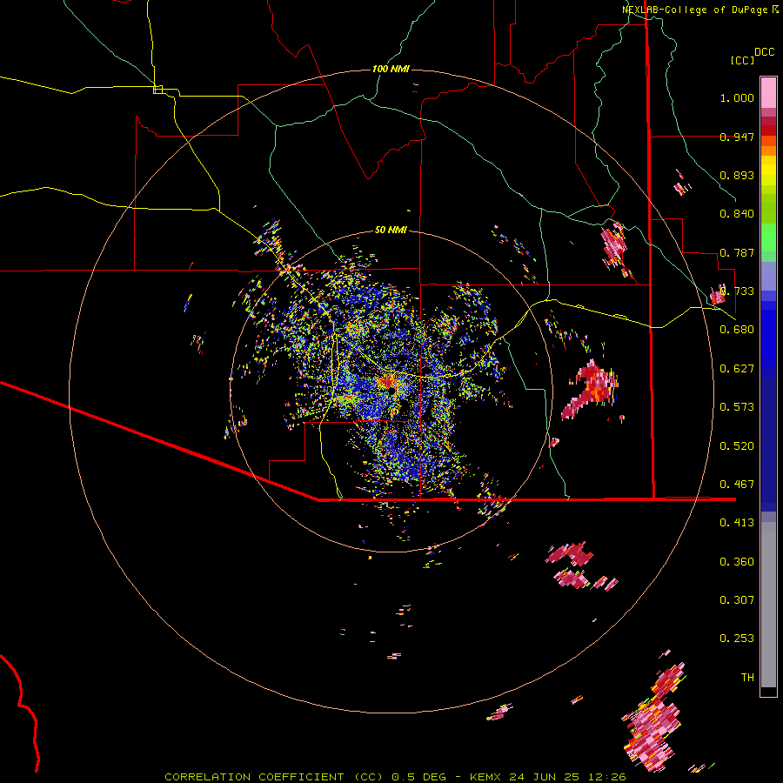Click the 1.000 scale value
The height and width of the screenshot is (783, 783).
click(737, 97)
